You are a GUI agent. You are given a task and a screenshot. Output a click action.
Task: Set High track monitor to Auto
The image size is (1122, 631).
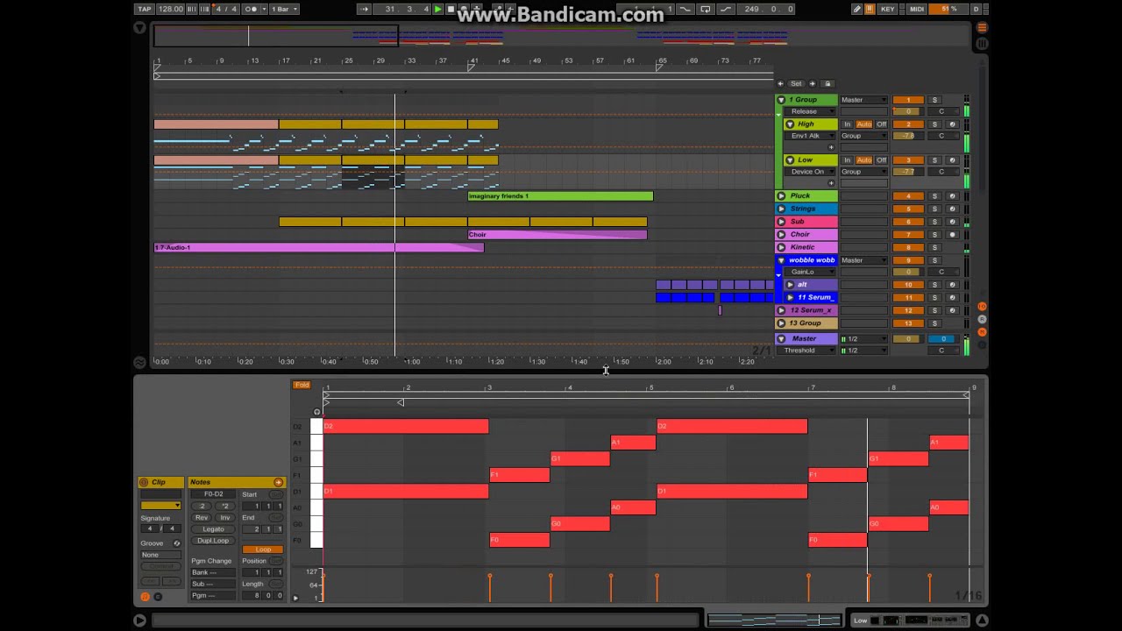point(864,124)
